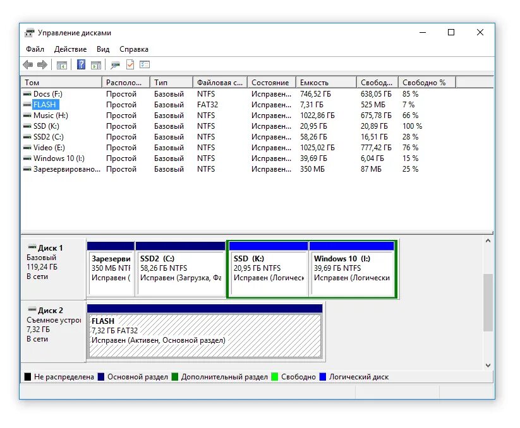
Task: Click the Music (H:) volume icon
Action: click(27, 116)
